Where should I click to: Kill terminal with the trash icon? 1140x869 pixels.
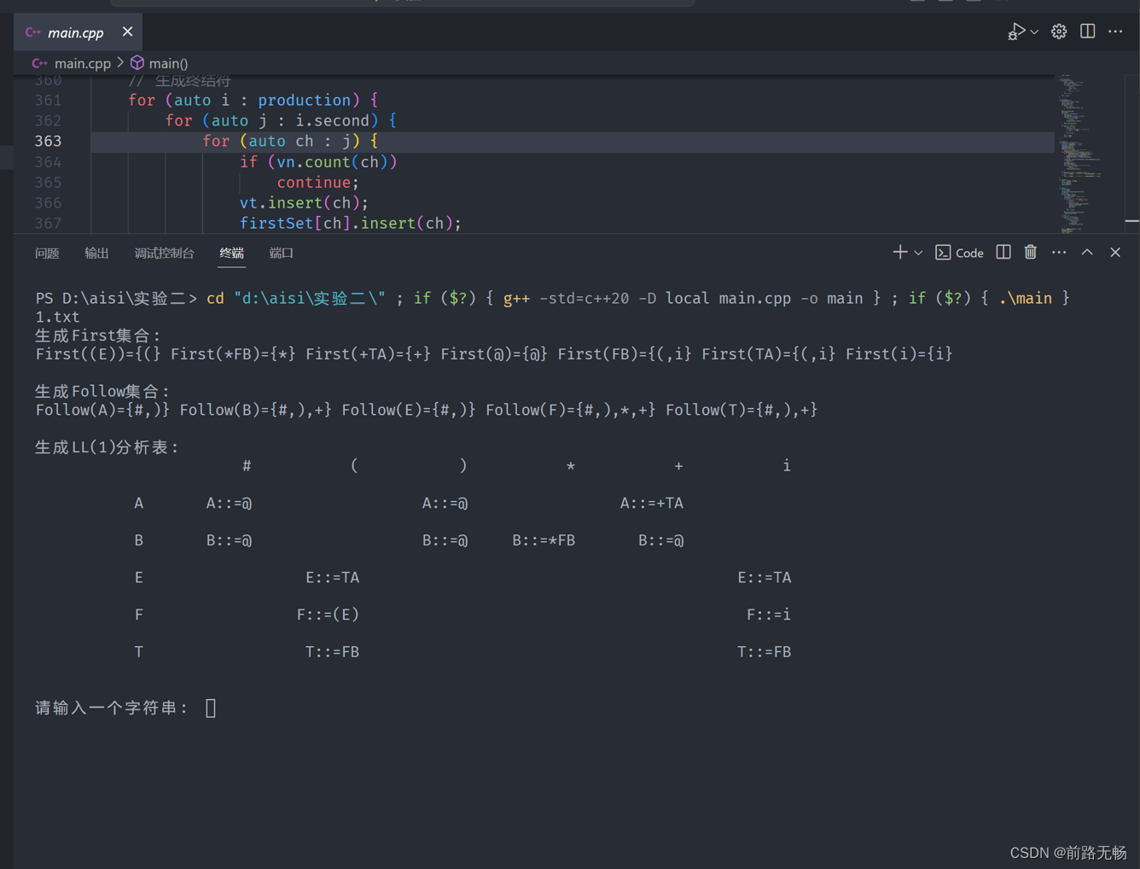click(x=1031, y=252)
